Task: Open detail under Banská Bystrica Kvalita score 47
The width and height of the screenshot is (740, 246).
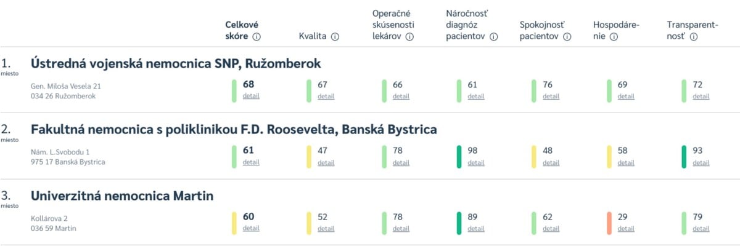Action: click(x=326, y=162)
